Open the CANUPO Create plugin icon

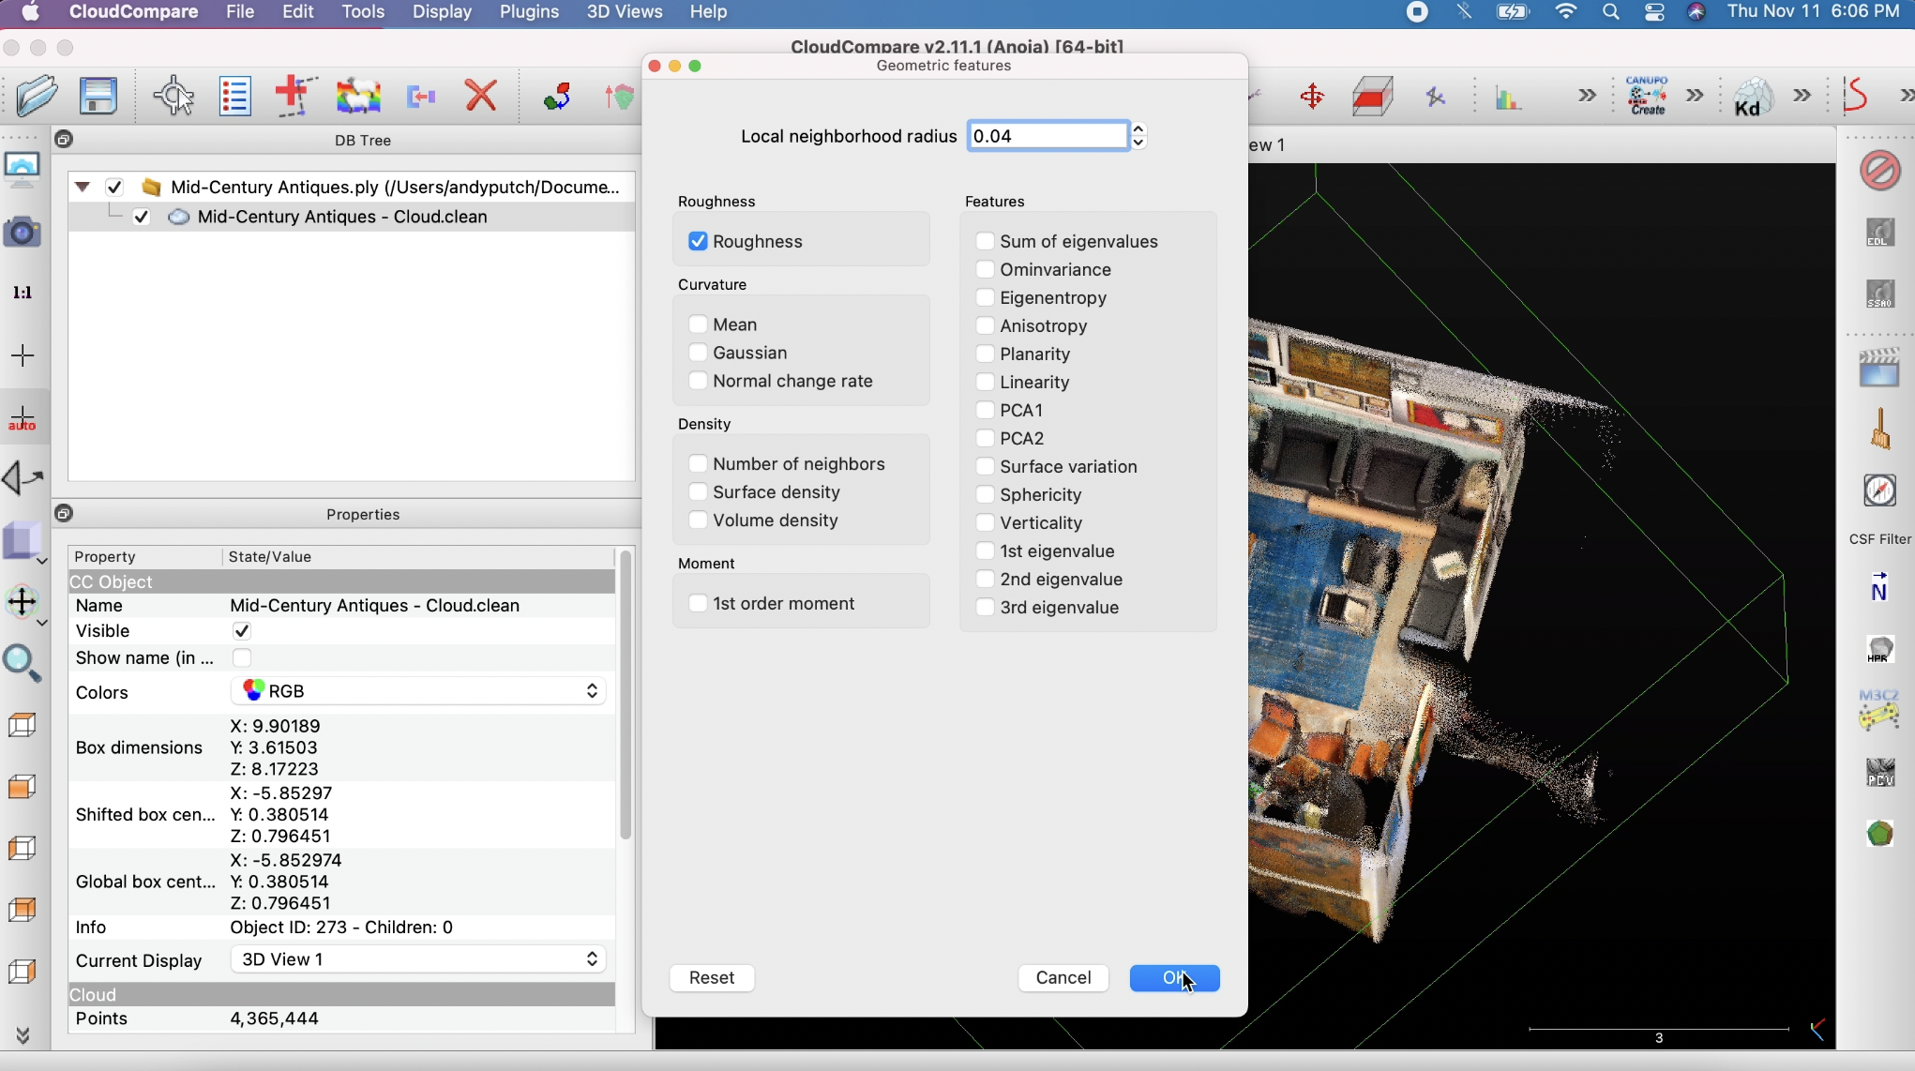point(1647,96)
